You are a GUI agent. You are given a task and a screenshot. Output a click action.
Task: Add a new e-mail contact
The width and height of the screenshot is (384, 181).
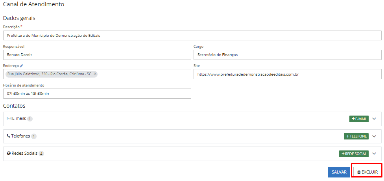359,119
